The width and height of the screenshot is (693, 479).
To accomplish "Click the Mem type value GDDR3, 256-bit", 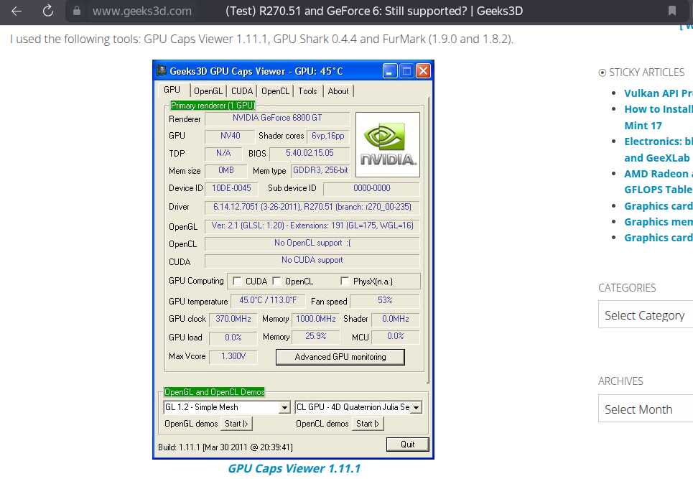I will tap(320, 171).
